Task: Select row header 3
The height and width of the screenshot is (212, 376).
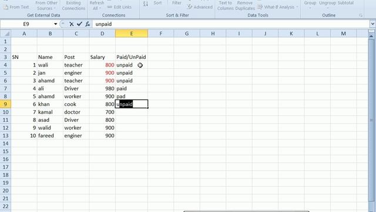Action: point(5,57)
